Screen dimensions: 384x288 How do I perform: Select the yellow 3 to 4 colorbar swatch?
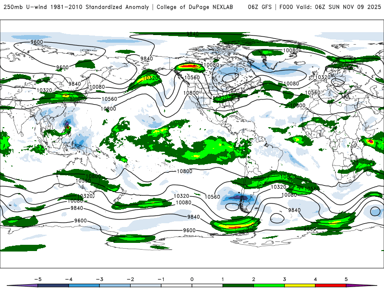point(300,286)
